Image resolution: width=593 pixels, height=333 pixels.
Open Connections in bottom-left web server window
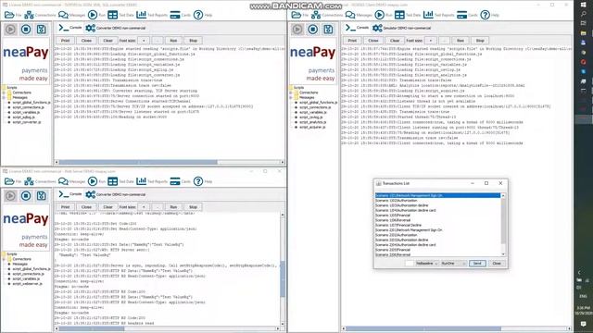point(40,181)
